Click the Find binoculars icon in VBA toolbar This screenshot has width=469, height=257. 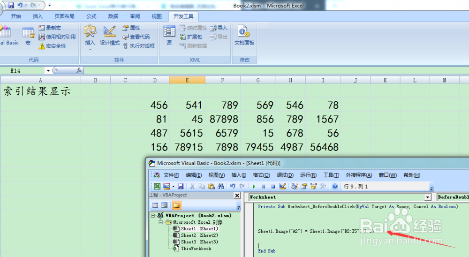(x=221, y=186)
